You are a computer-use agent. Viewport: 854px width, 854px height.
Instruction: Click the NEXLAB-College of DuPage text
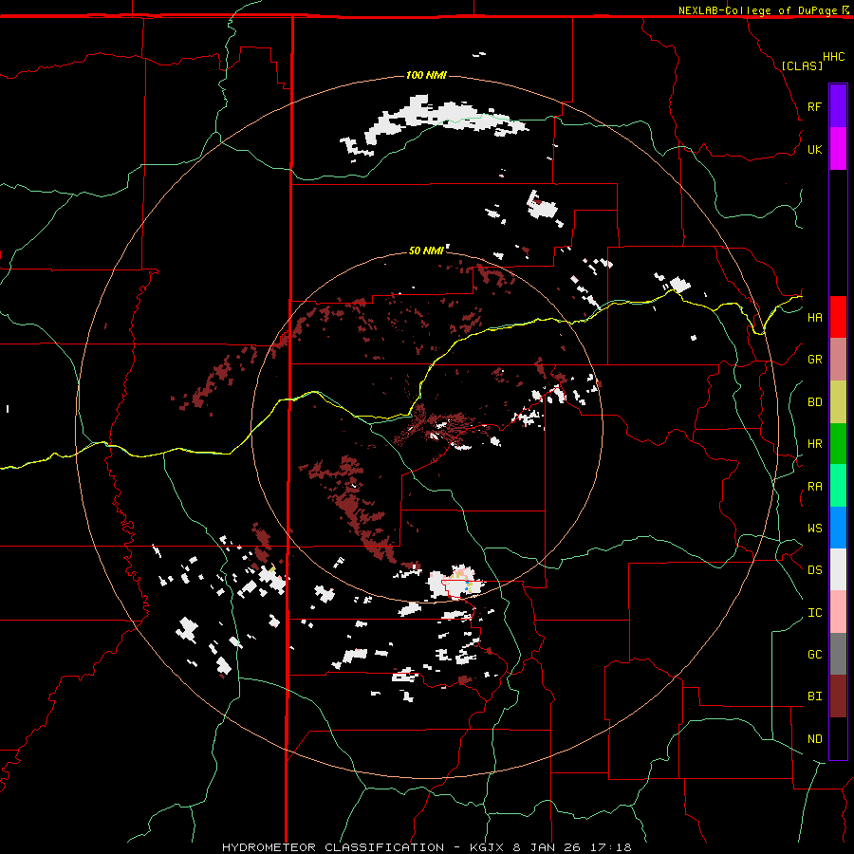(757, 10)
